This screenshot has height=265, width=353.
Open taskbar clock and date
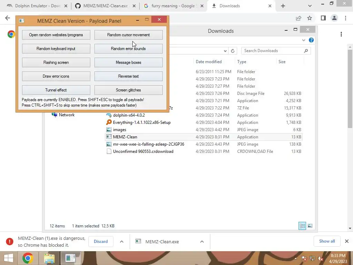tap(338, 258)
